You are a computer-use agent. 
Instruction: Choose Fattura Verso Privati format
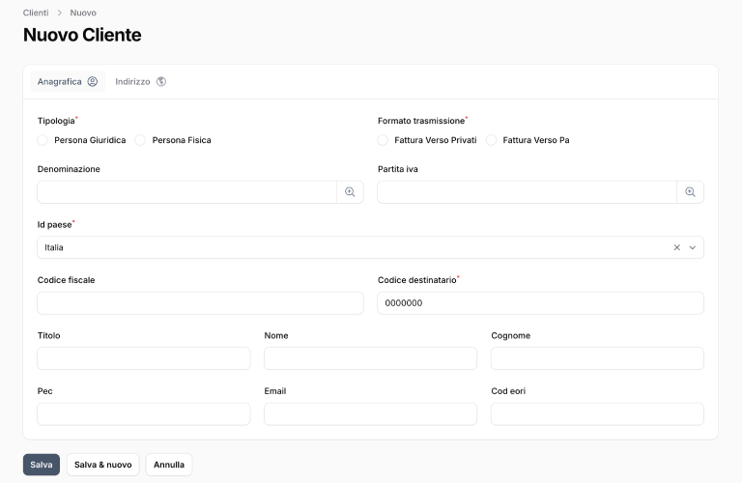384,140
